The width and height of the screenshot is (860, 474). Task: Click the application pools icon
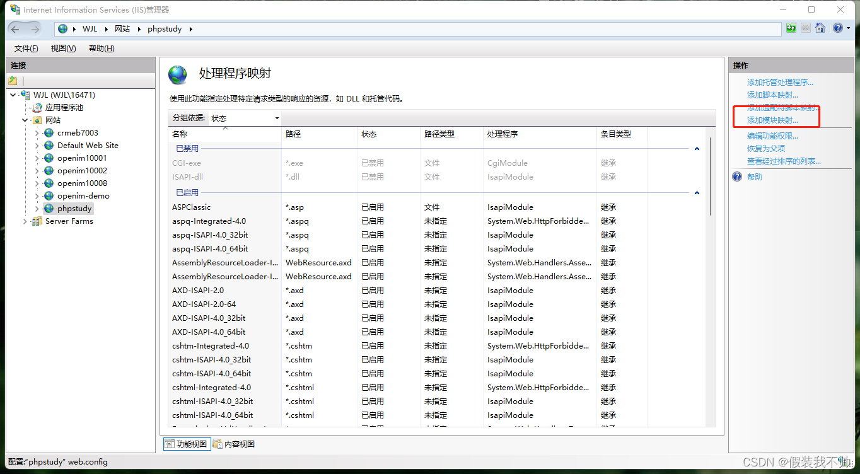coord(38,107)
